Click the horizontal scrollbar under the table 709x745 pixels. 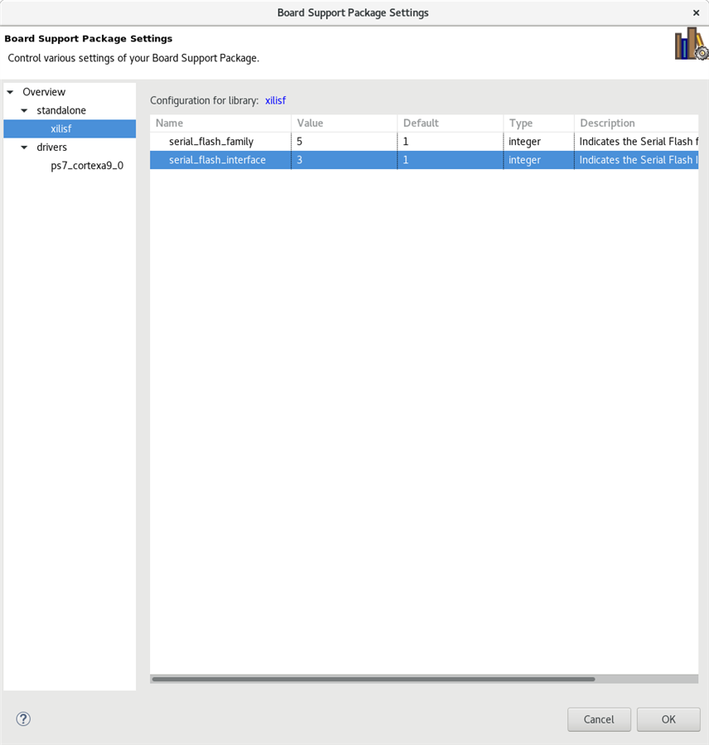pyautogui.click(x=374, y=679)
